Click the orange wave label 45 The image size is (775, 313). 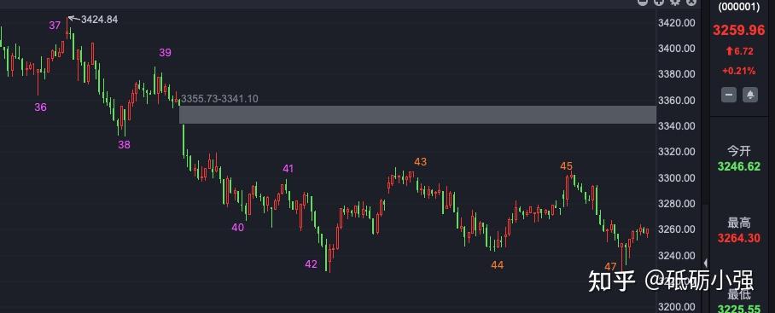[567, 165]
